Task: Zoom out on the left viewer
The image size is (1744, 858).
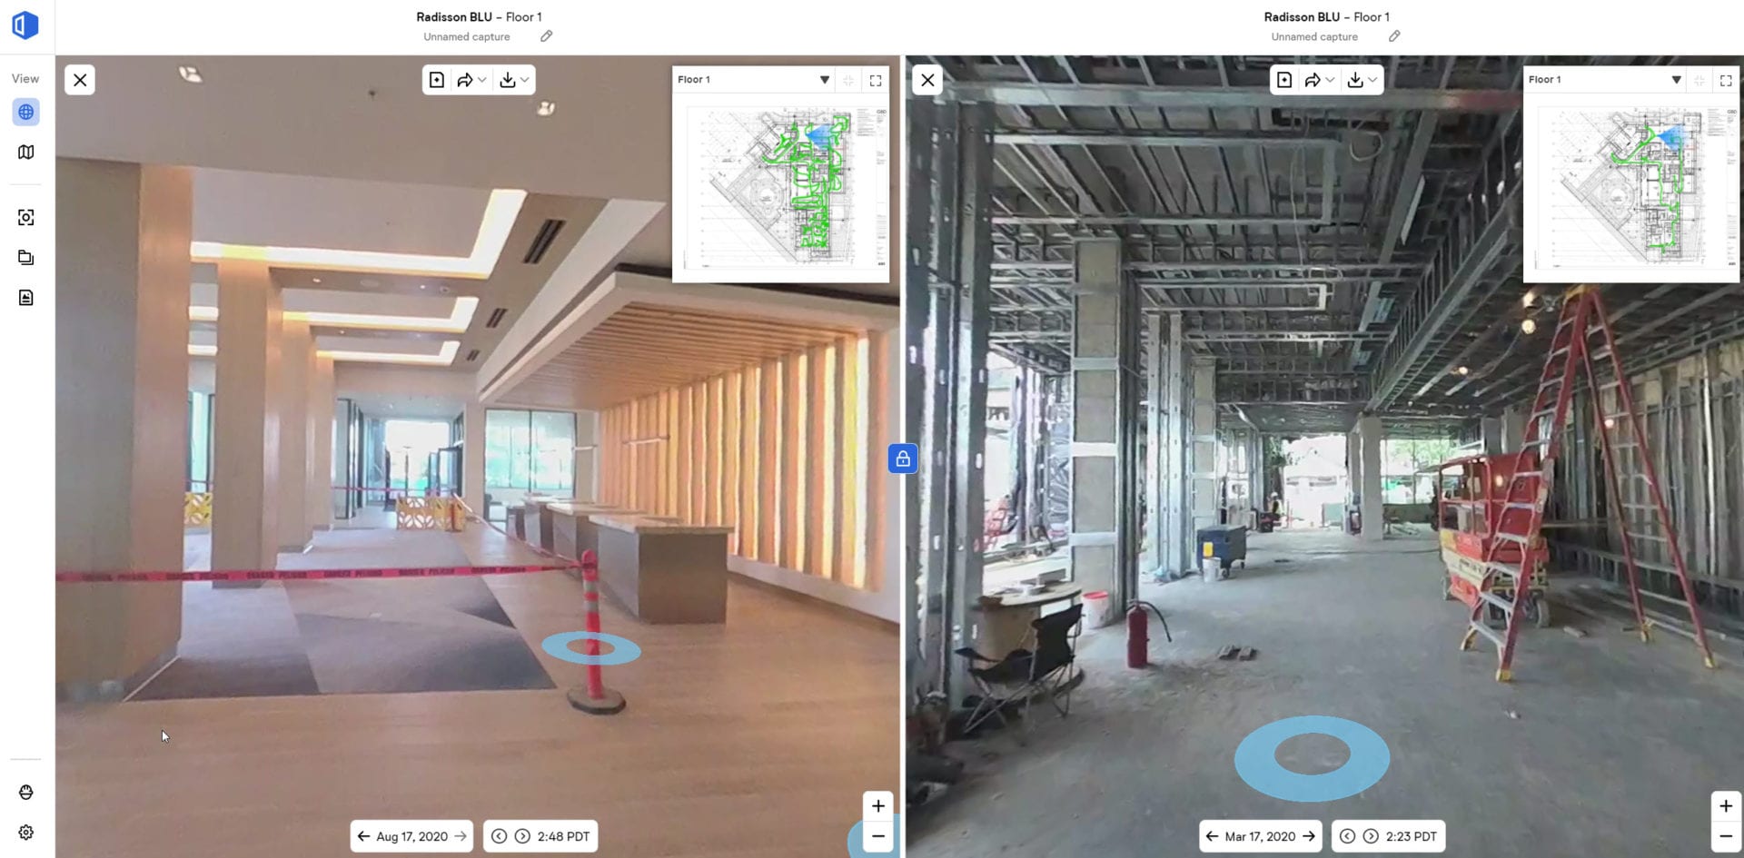Action: (x=878, y=836)
